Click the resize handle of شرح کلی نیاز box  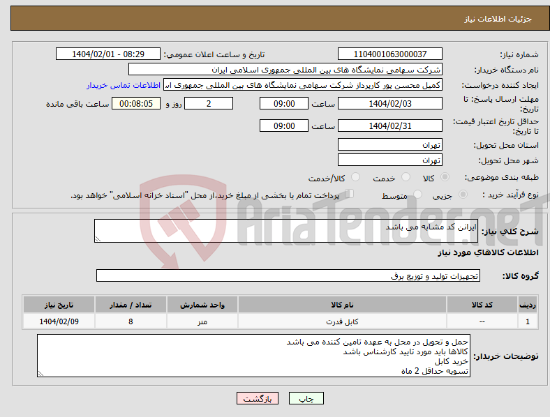(x=98, y=239)
